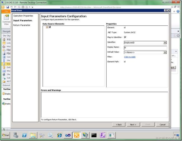Viewport: 182px width, 141px height.
Task: Tick the Map to Identifier checkbox
Action: [125, 37]
